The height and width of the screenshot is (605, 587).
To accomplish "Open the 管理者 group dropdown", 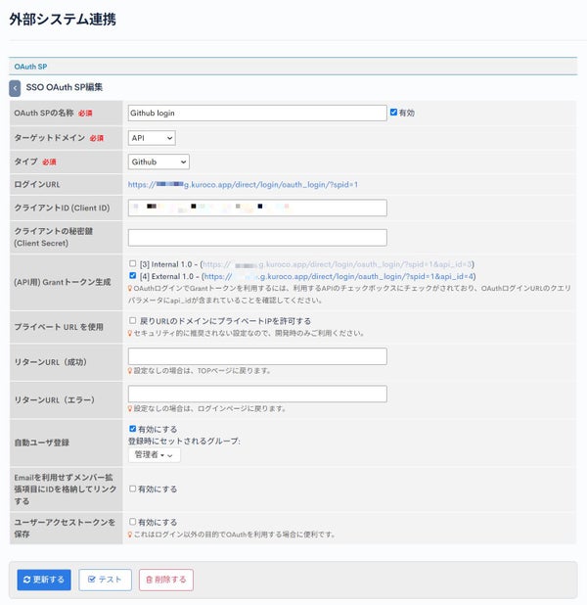I will pyautogui.click(x=154, y=455).
